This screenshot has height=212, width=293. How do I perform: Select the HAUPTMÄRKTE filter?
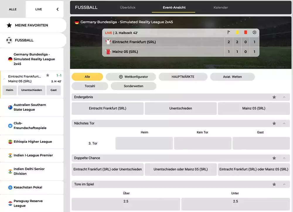(x=183, y=77)
